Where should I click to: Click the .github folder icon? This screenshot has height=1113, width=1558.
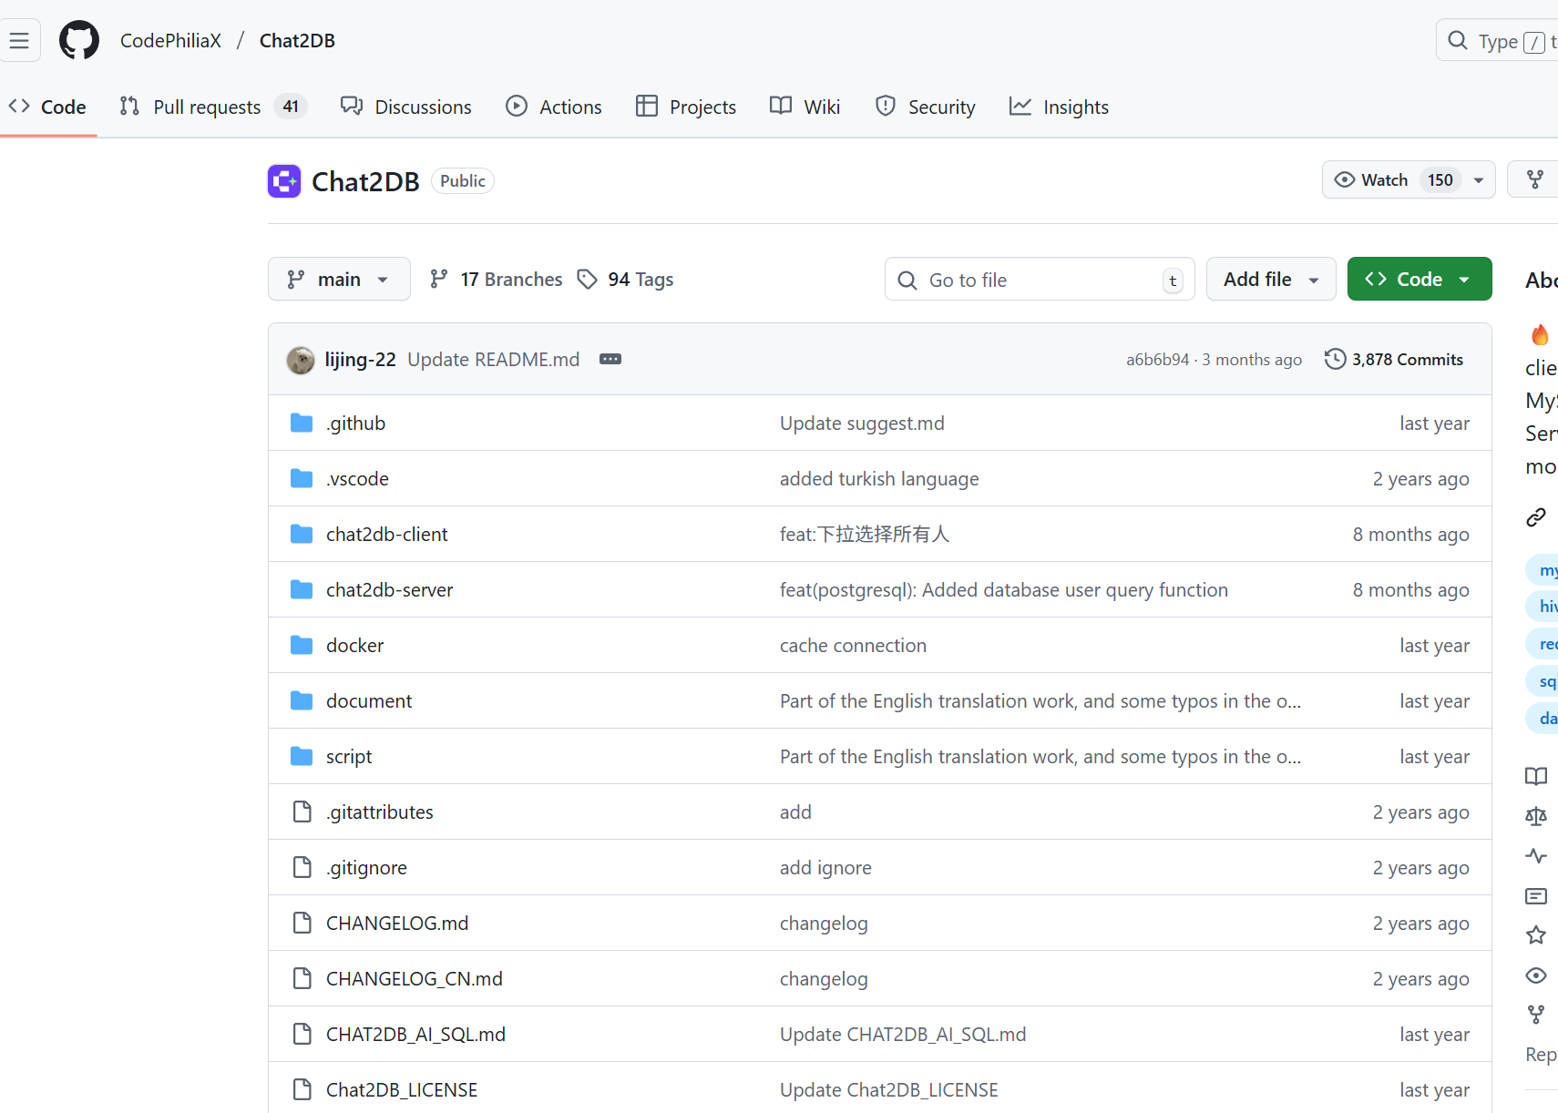click(302, 423)
